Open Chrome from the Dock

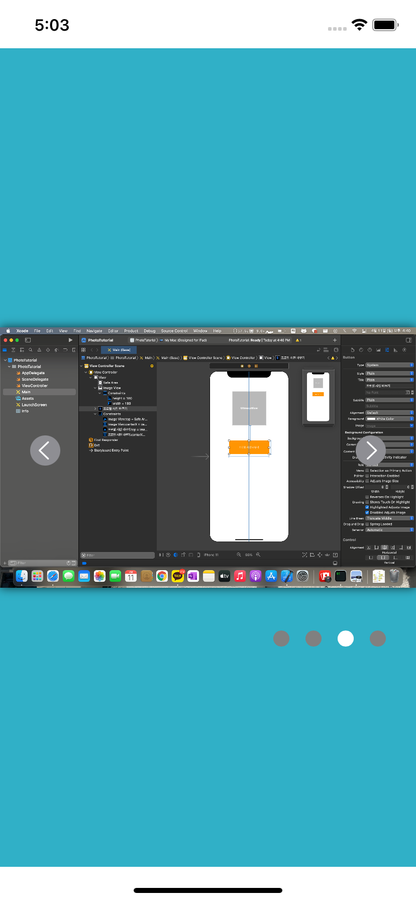(x=162, y=576)
